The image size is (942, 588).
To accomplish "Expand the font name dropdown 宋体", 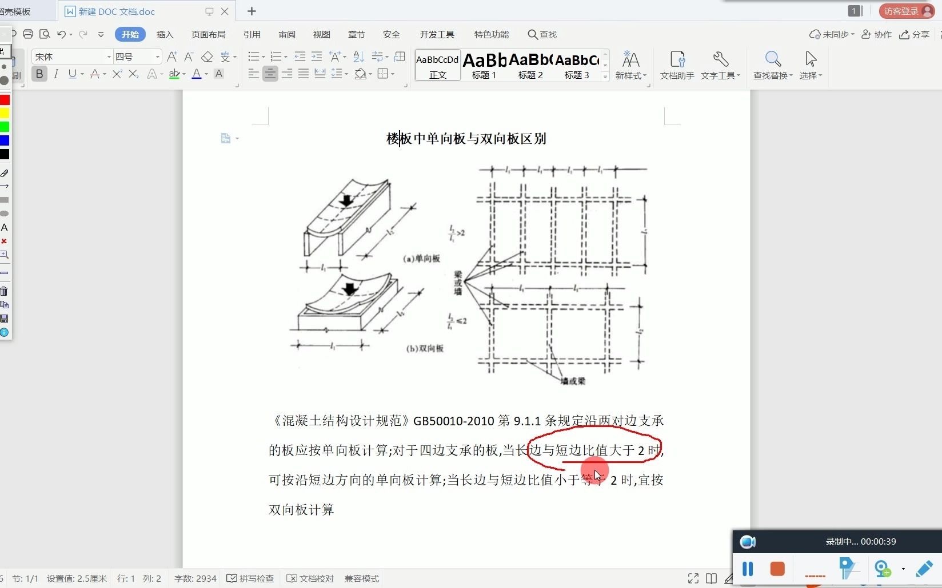I will pos(109,57).
